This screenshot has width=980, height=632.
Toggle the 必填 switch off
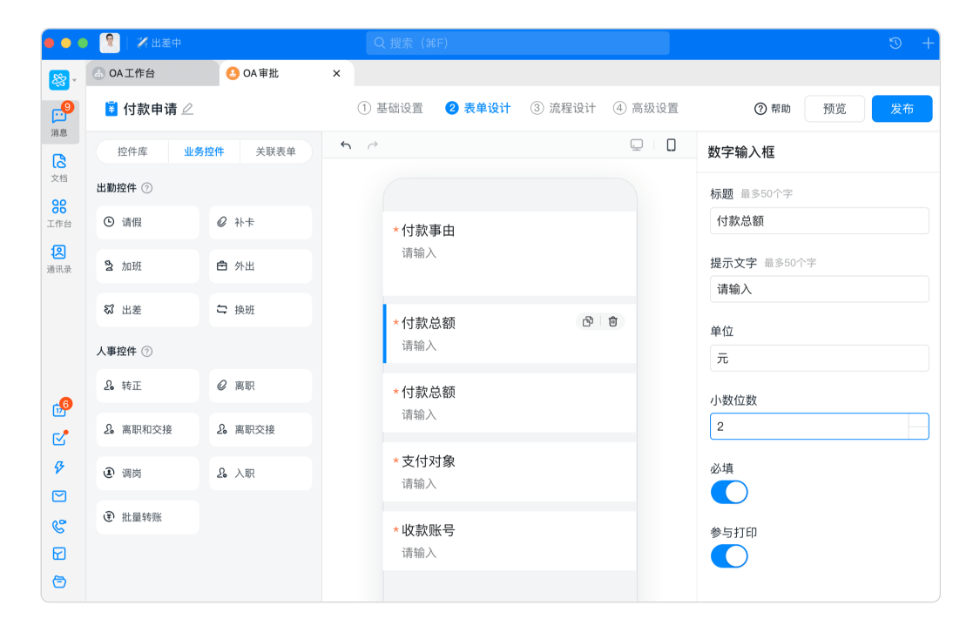pos(729,492)
